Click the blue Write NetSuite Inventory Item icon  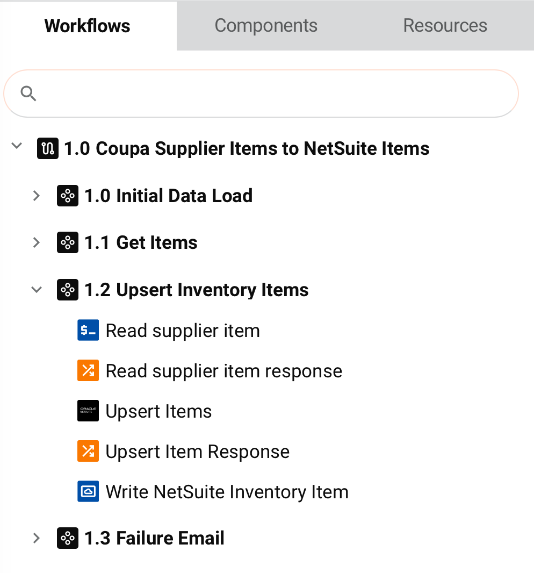88,492
